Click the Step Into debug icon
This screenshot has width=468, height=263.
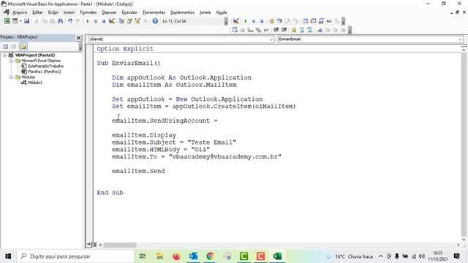click(x=279, y=21)
